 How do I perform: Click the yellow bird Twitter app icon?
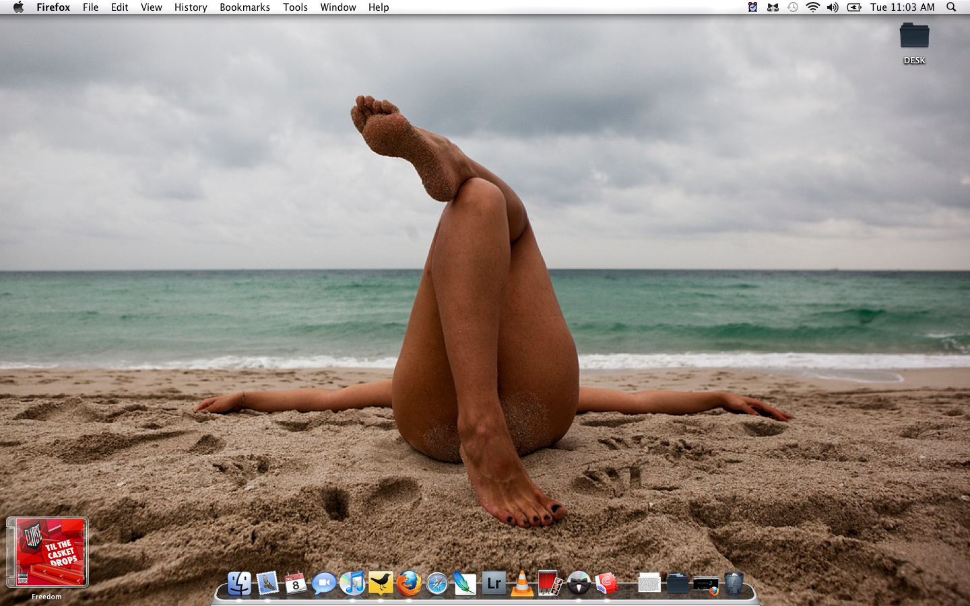pyautogui.click(x=381, y=583)
